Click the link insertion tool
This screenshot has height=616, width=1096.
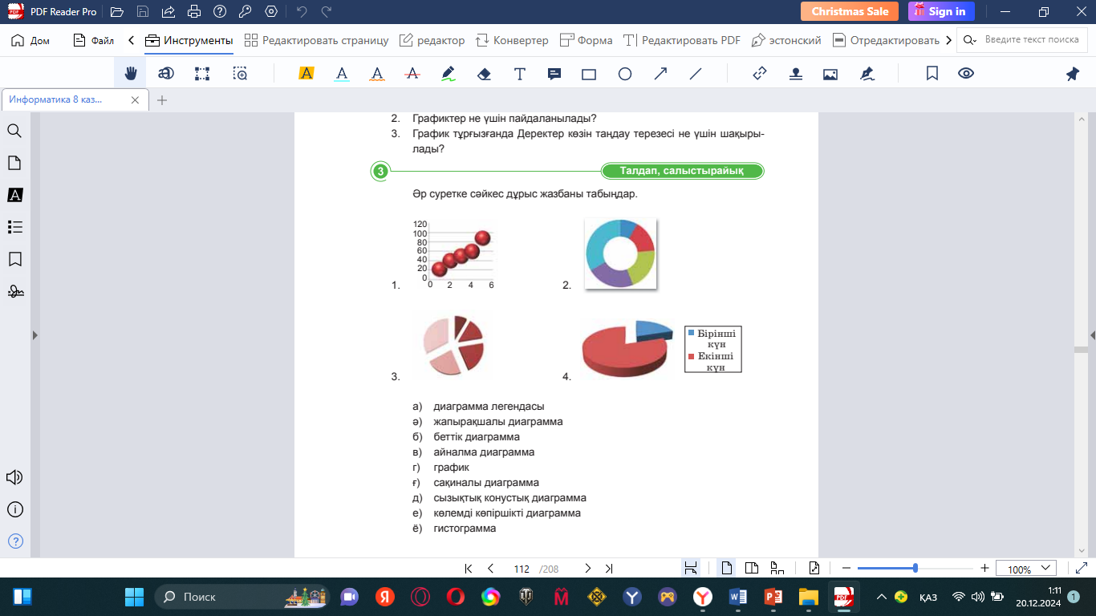point(760,74)
